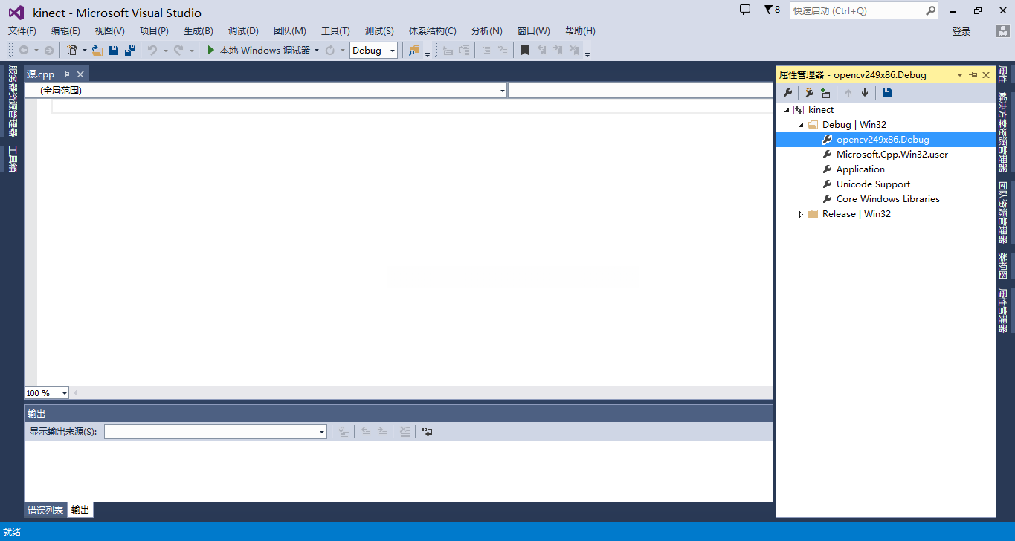Screen dimensions: 1015x541
Task: Open properties with the wrench icon in 属性管理器
Action: click(788, 93)
